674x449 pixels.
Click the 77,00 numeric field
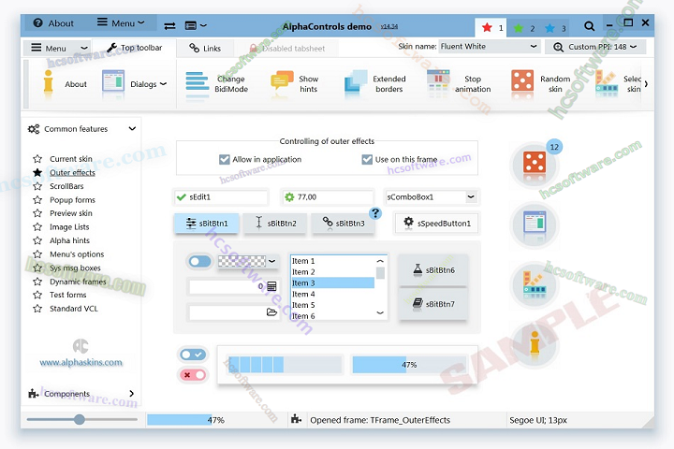click(x=328, y=196)
